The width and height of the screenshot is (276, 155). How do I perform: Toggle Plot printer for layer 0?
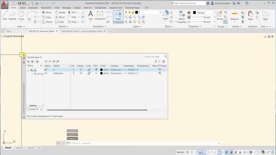96,69
